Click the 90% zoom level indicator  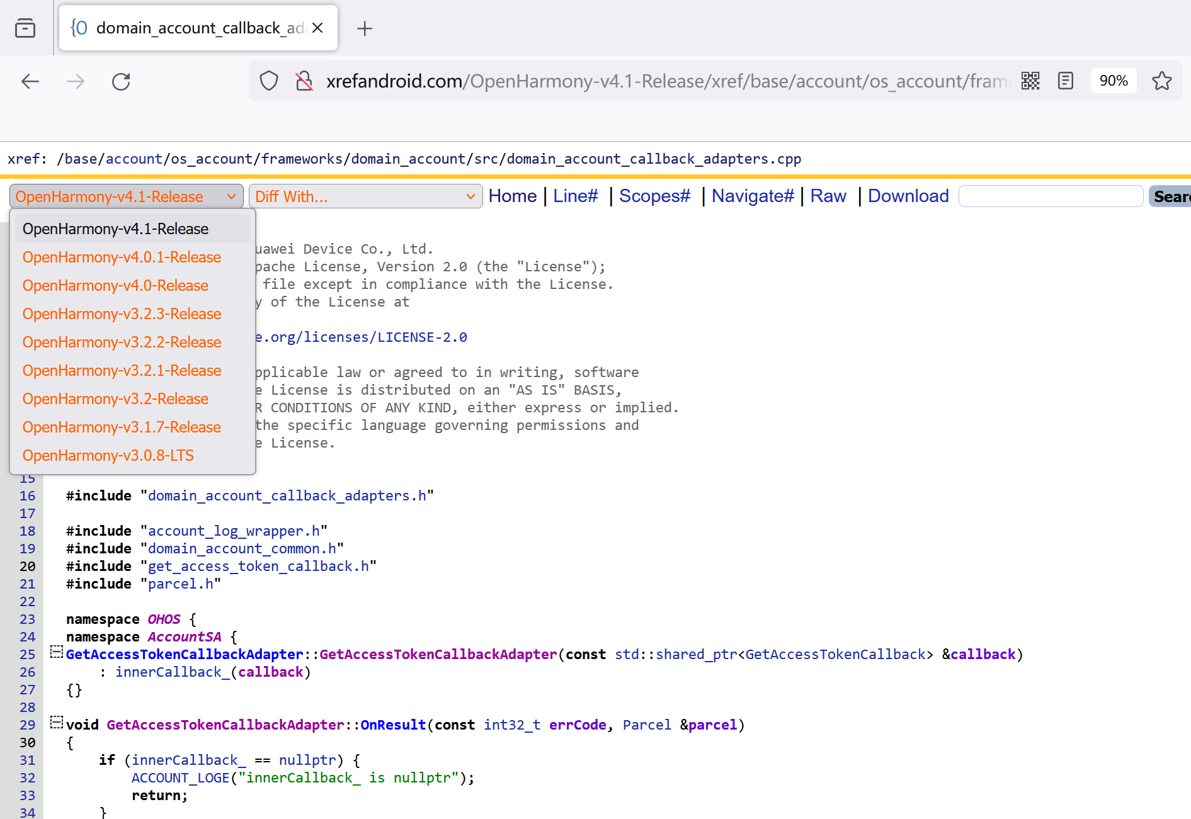click(1113, 81)
